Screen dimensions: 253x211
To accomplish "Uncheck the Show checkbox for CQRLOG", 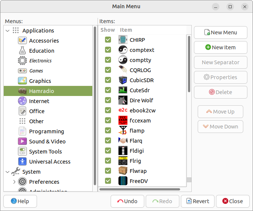I will pos(108,70).
